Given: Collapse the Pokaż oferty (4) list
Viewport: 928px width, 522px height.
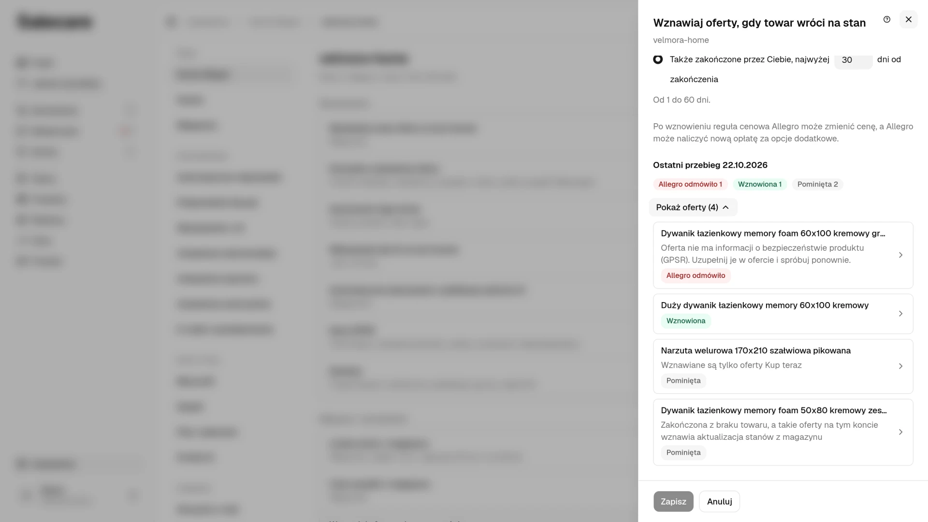Looking at the screenshot, I should tap(693, 207).
